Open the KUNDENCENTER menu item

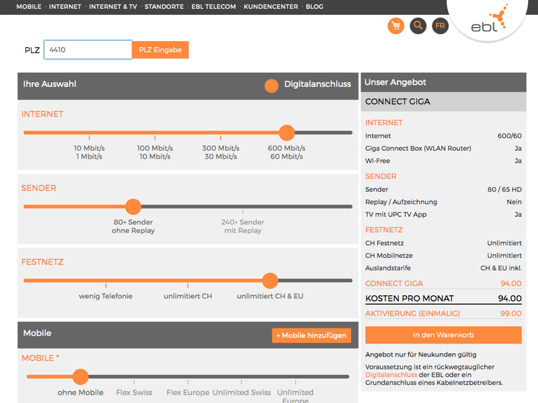click(x=271, y=7)
